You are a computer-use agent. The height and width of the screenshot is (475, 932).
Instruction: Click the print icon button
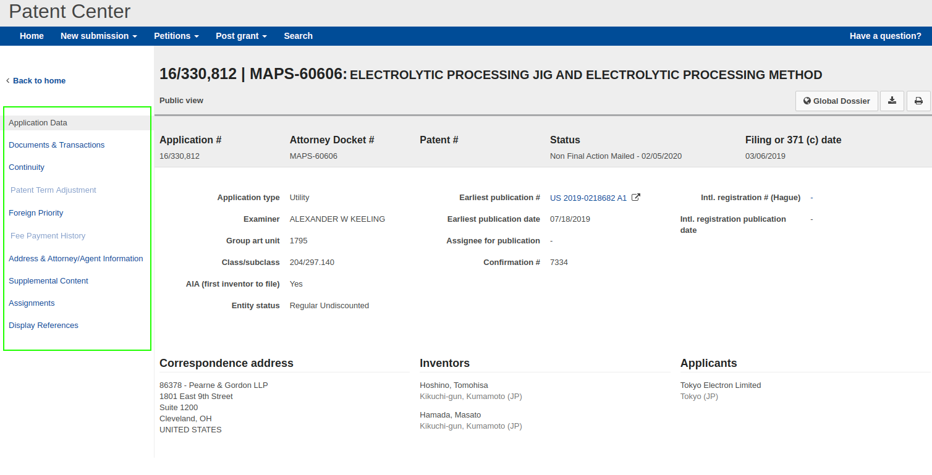coord(918,101)
